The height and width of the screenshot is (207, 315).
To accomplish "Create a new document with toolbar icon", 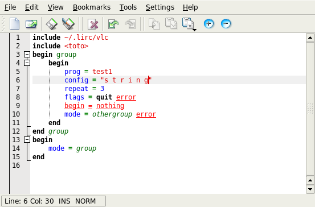I will tap(15, 24).
